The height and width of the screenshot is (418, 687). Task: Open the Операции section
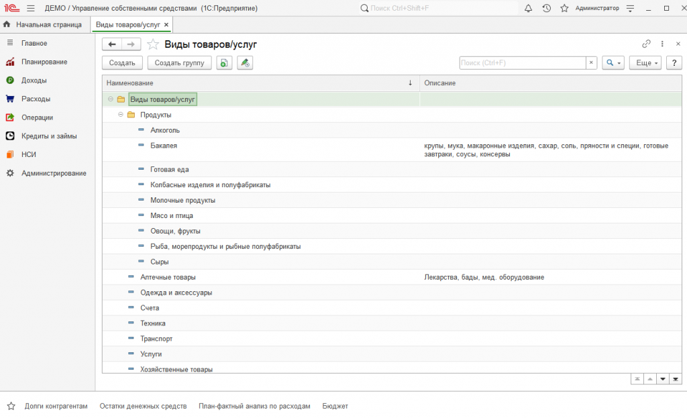(37, 117)
